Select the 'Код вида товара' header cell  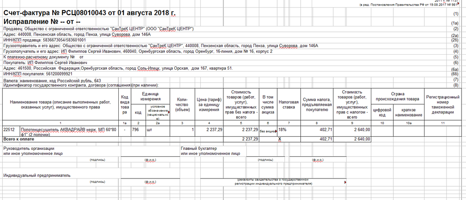pos(125,104)
